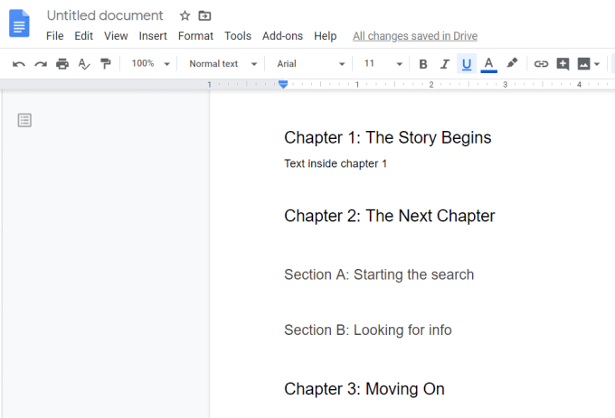
Task: Click the Untitled document title field
Action: [105, 15]
